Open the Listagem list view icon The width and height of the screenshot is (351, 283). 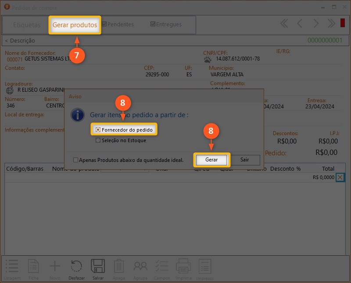click(x=12, y=266)
